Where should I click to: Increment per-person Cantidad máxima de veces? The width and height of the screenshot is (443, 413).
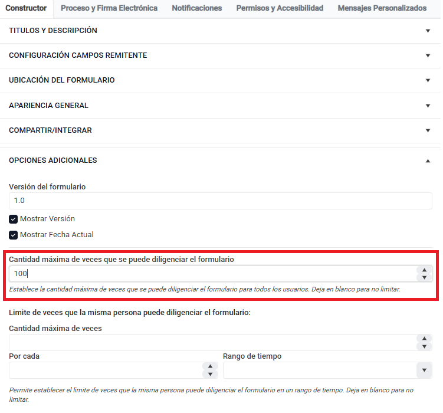click(424, 339)
